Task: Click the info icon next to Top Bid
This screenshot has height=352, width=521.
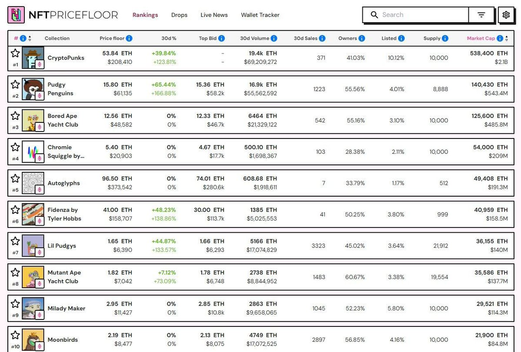Action: (222, 38)
